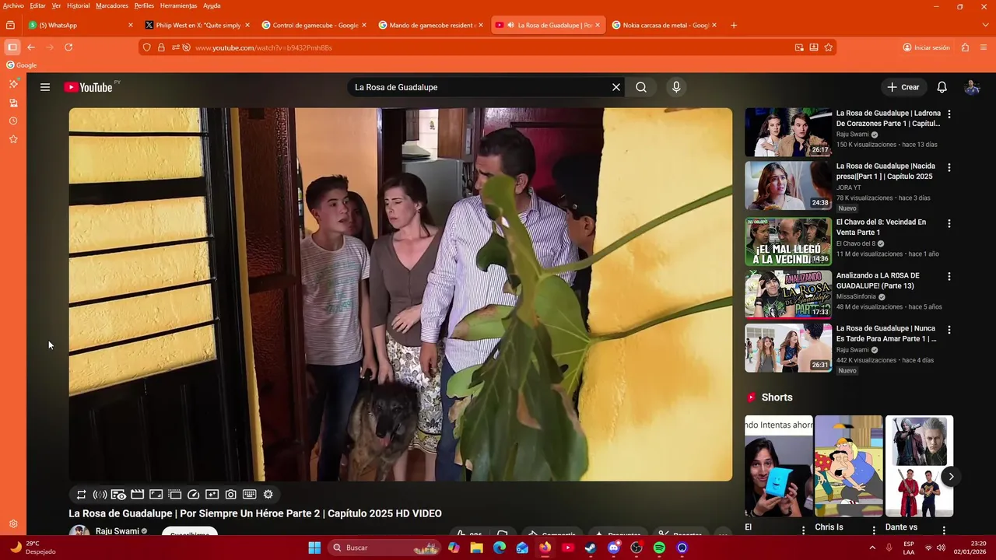Open the Marcadores menu
996x560 pixels.
tap(113, 5)
